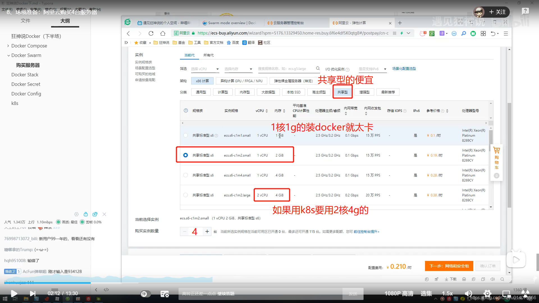The height and width of the screenshot is (303, 539).
Task: Select 异构计算 GPU / FPGA / NPU
Action: coord(241,81)
